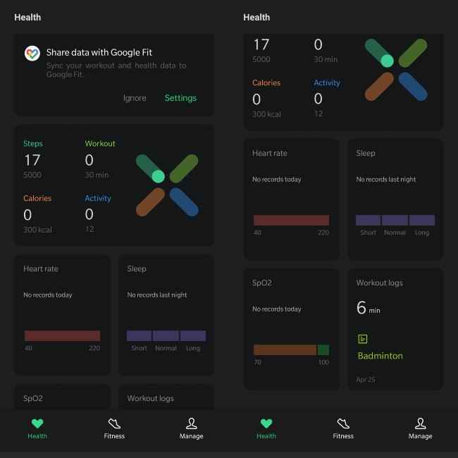Tap the olive Workout petal in right screen
This screenshot has width=458, height=458.
pyautogui.click(x=413, y=53)
